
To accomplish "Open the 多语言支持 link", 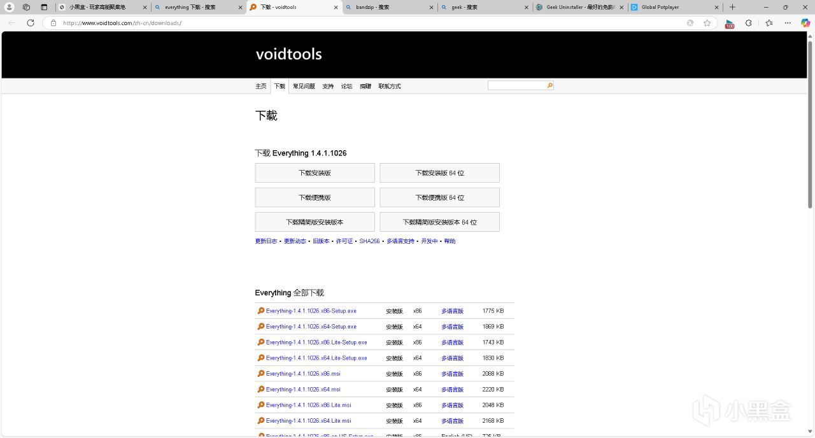I will pyautogui.click(x=400, y=241).
